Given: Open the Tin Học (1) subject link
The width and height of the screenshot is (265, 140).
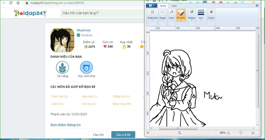Looking at the screenshot, I should (x=89, y=104).
